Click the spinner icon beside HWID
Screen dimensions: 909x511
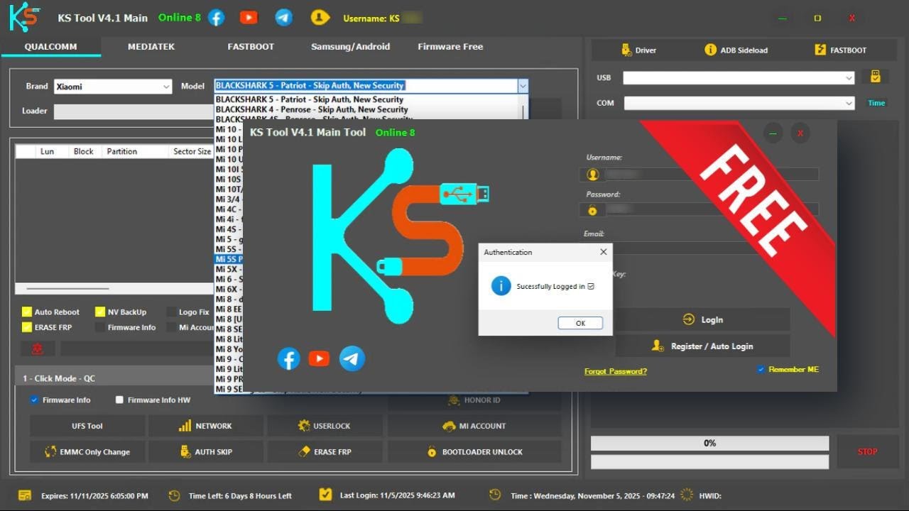687,495
